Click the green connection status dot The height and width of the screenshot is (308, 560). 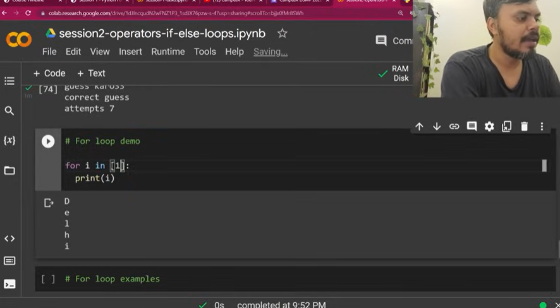[x=543, y=305]
